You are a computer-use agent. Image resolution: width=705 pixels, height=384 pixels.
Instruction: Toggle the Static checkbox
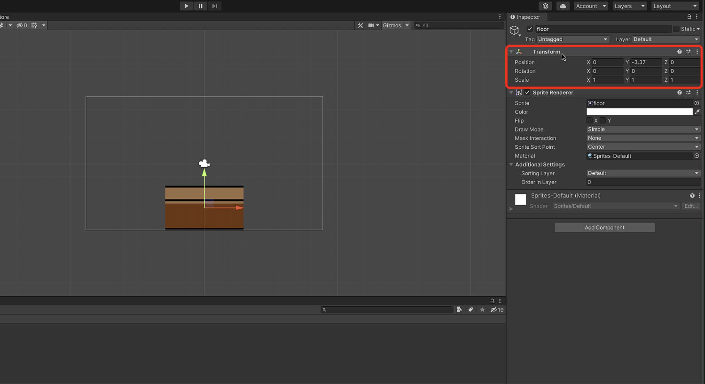coord(676,29)
